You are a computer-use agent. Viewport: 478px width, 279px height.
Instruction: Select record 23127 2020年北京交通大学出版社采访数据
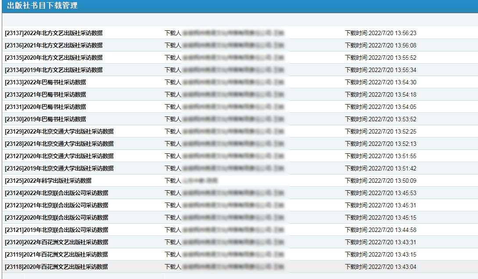coord(59,156)
